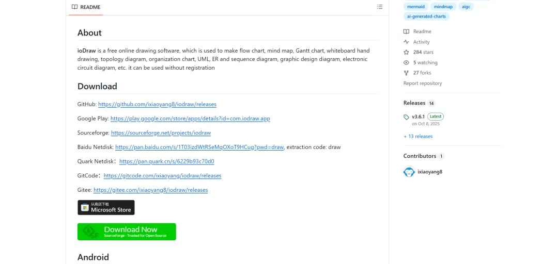Image resolution: width=558 pixels, height=264 pixels.
Task: Click the Report repository link
Action: coord(423,84)
